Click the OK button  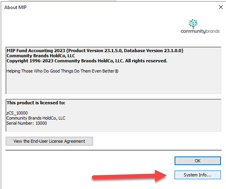click(198, 161)
